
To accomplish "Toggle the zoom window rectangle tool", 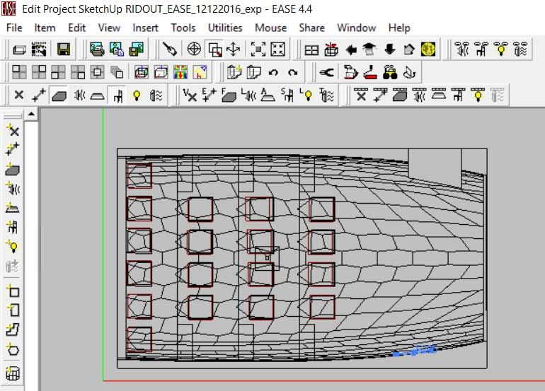I will (214, 49).
